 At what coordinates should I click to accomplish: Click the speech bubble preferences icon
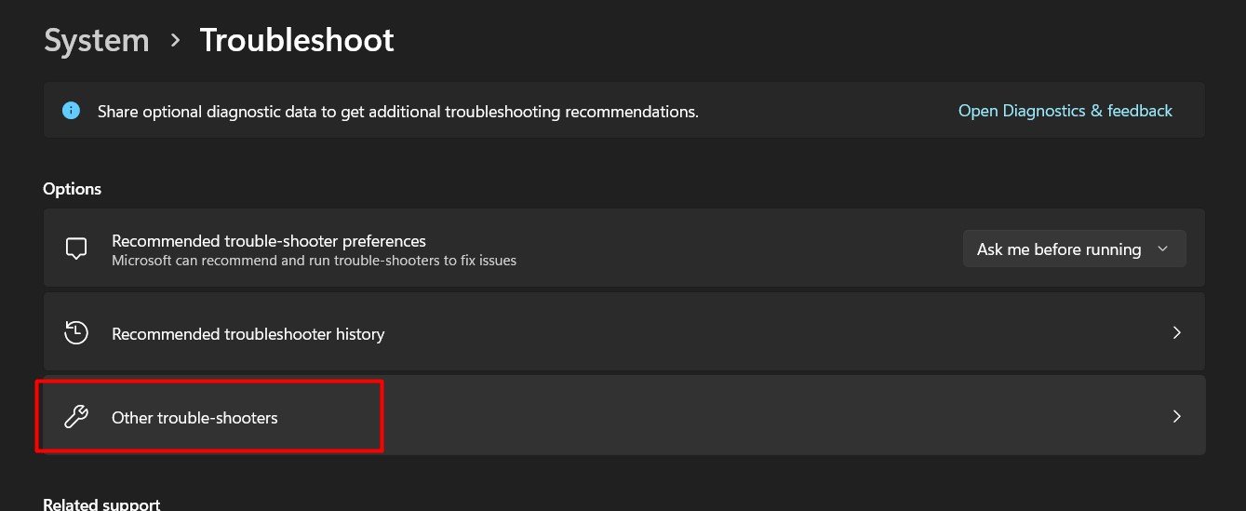coord(75,249)
